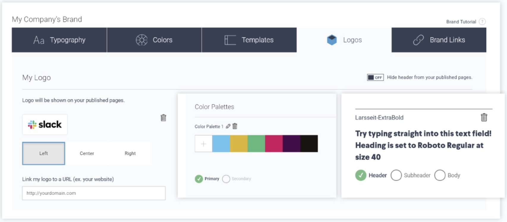
Task: Set logo alignment to Right
Action: (130, 153)
